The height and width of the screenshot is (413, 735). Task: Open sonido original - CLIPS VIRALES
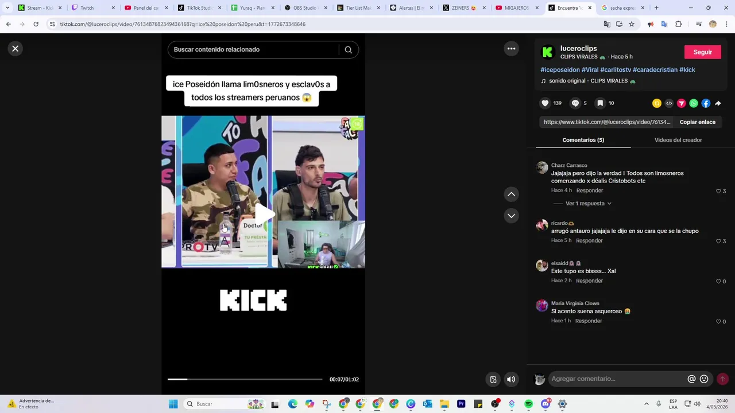tap(592, 81)
